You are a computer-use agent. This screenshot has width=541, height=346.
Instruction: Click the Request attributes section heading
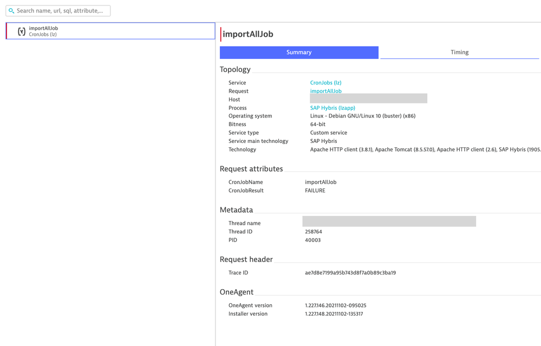point(251,169)
